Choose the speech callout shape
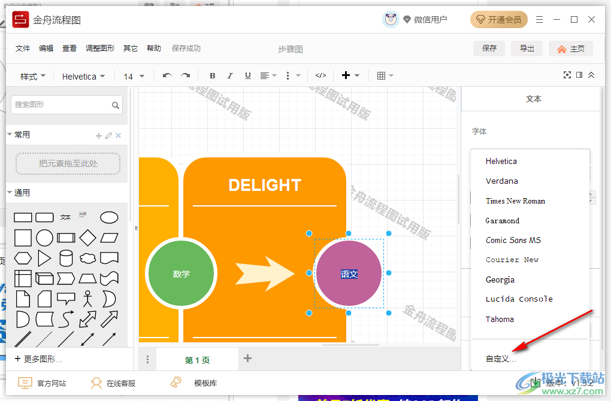This screenshot has height=401, width=611. tap(66, 299)
